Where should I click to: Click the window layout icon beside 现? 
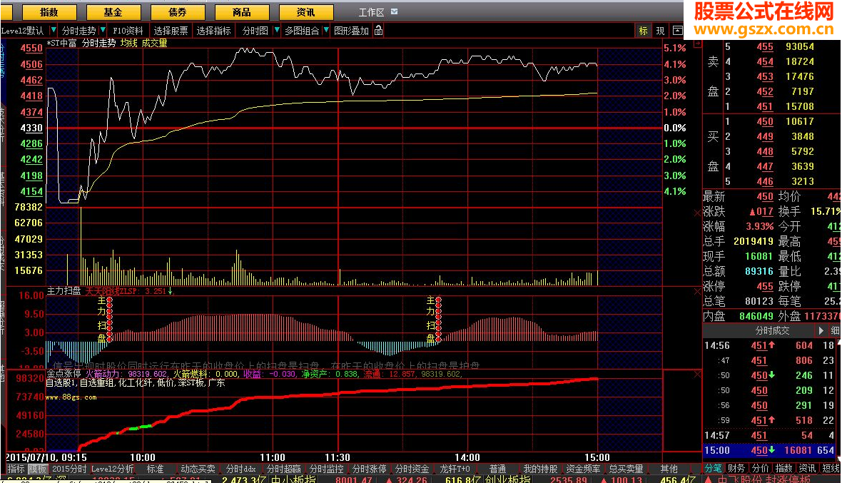pos(678,31)
